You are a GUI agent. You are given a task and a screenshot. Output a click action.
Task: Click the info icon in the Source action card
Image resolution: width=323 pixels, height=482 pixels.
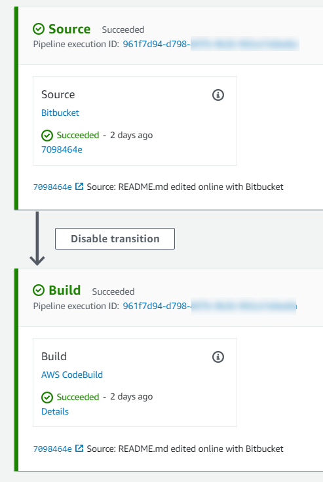(x=218, y=95)
